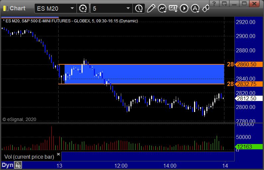Click the 13 date label on time axis
The width and height of the screenshot is (264, 170).
click(x=59, y=166)
